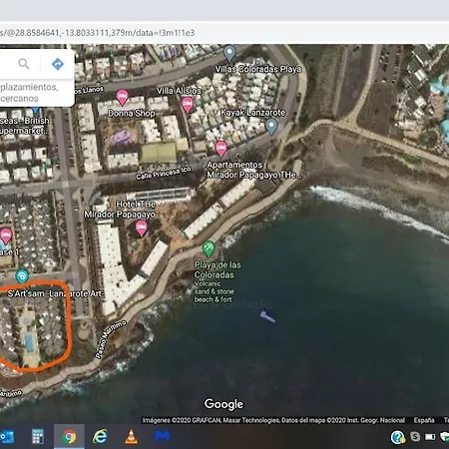Image resolution: width=449 pixels, height=449 pixels.
Task: Open directions with the blue arrow icon
Action: click(x=58, y=64)
